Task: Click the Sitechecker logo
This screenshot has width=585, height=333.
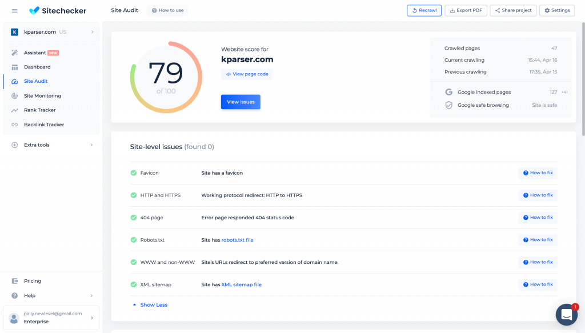Action: click(58, 11)
